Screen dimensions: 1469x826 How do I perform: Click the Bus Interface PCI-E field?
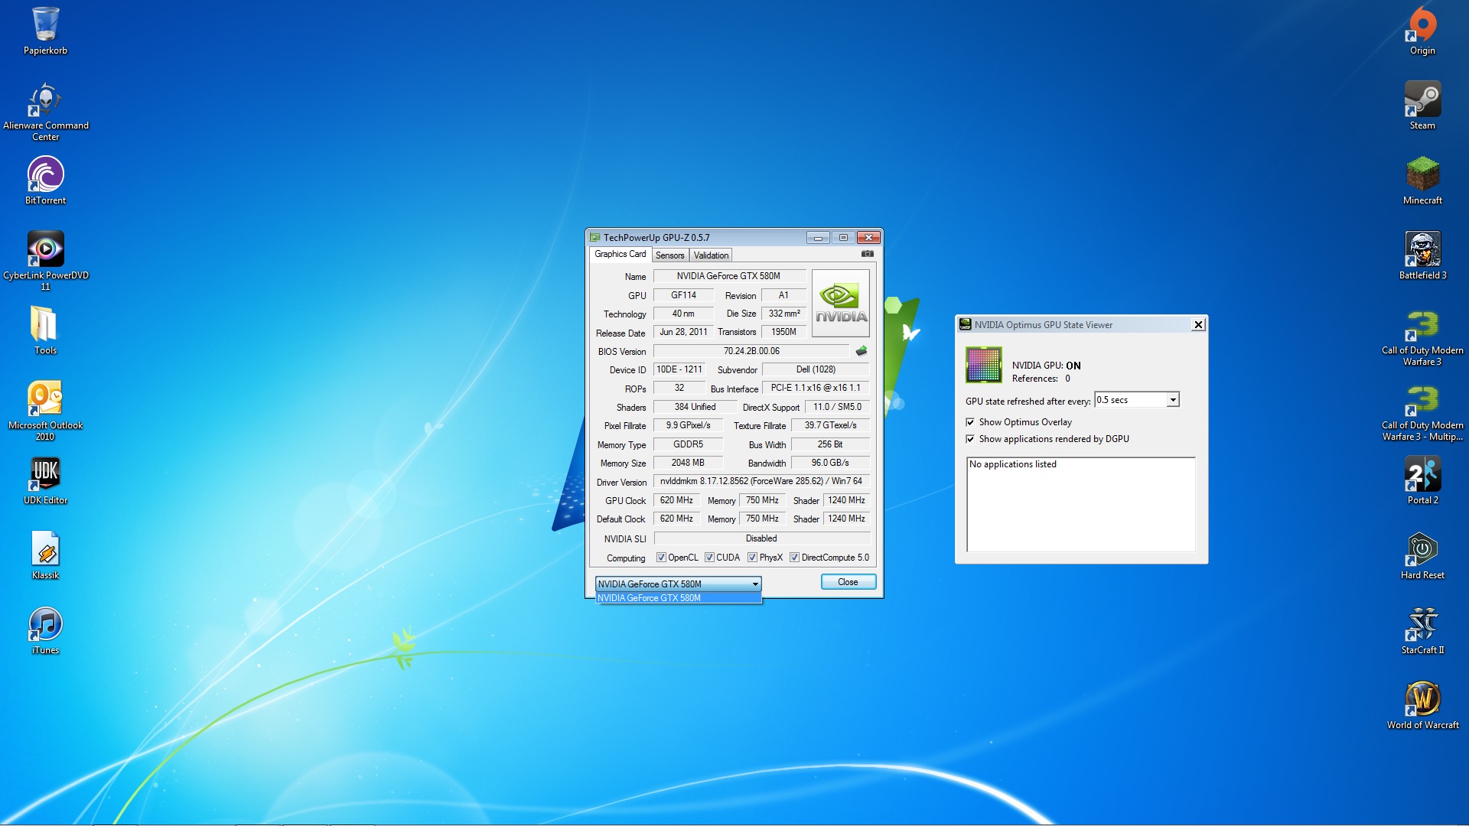tap(816, 388)
